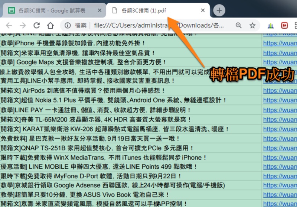Select the text "[限時下載]免費取得 iMyFone D-Port 軟體"
This screenshot has width=297, height=207.
(56, 176)
